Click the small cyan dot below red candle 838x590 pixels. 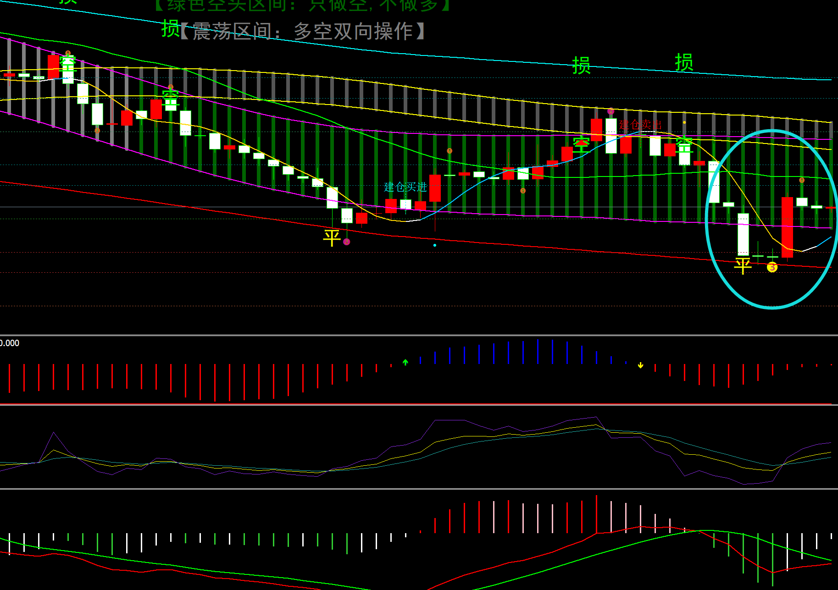tap(435, 245)
